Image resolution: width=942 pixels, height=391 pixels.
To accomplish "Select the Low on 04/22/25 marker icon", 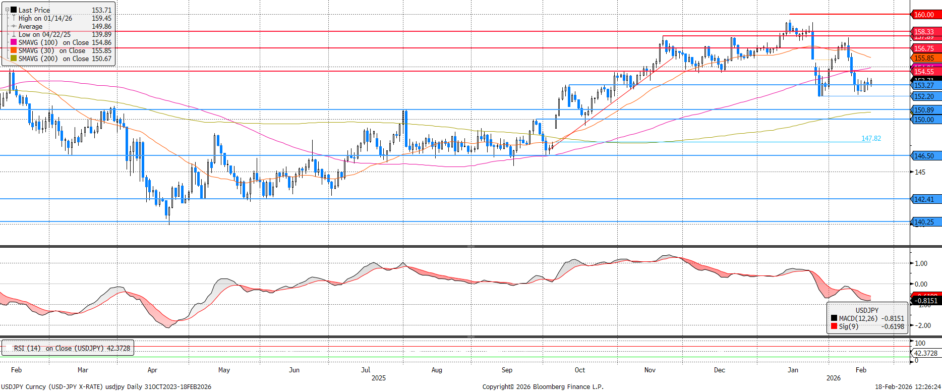I will 14,34.
